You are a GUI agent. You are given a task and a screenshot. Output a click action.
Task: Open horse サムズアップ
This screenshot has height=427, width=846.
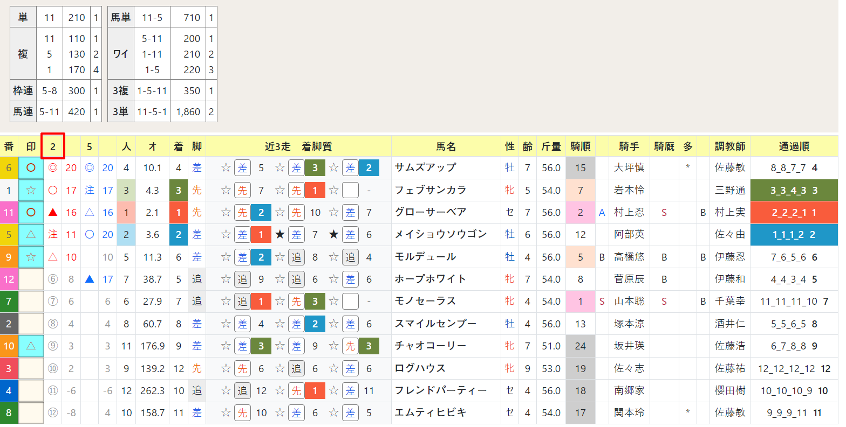(x=425, y=167)
